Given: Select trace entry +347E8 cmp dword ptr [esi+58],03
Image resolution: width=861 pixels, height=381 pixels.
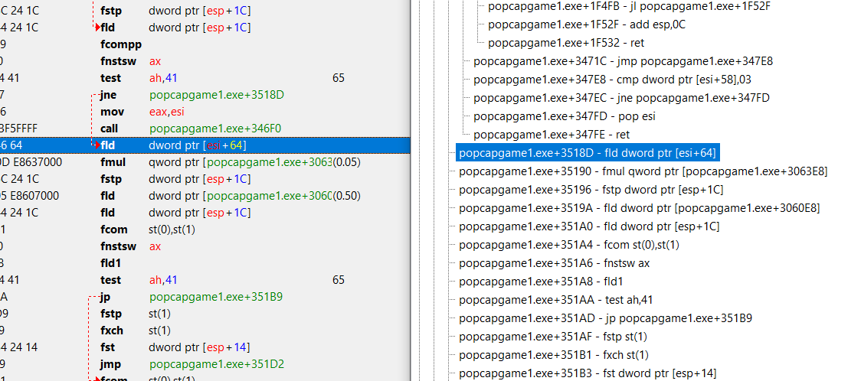Looking at the screenshot, I should tap(612, 80).
